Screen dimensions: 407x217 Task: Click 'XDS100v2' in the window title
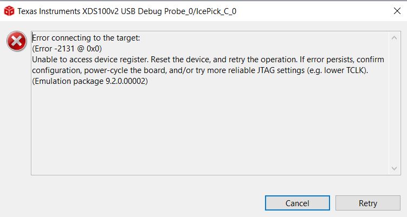(100, 11)
